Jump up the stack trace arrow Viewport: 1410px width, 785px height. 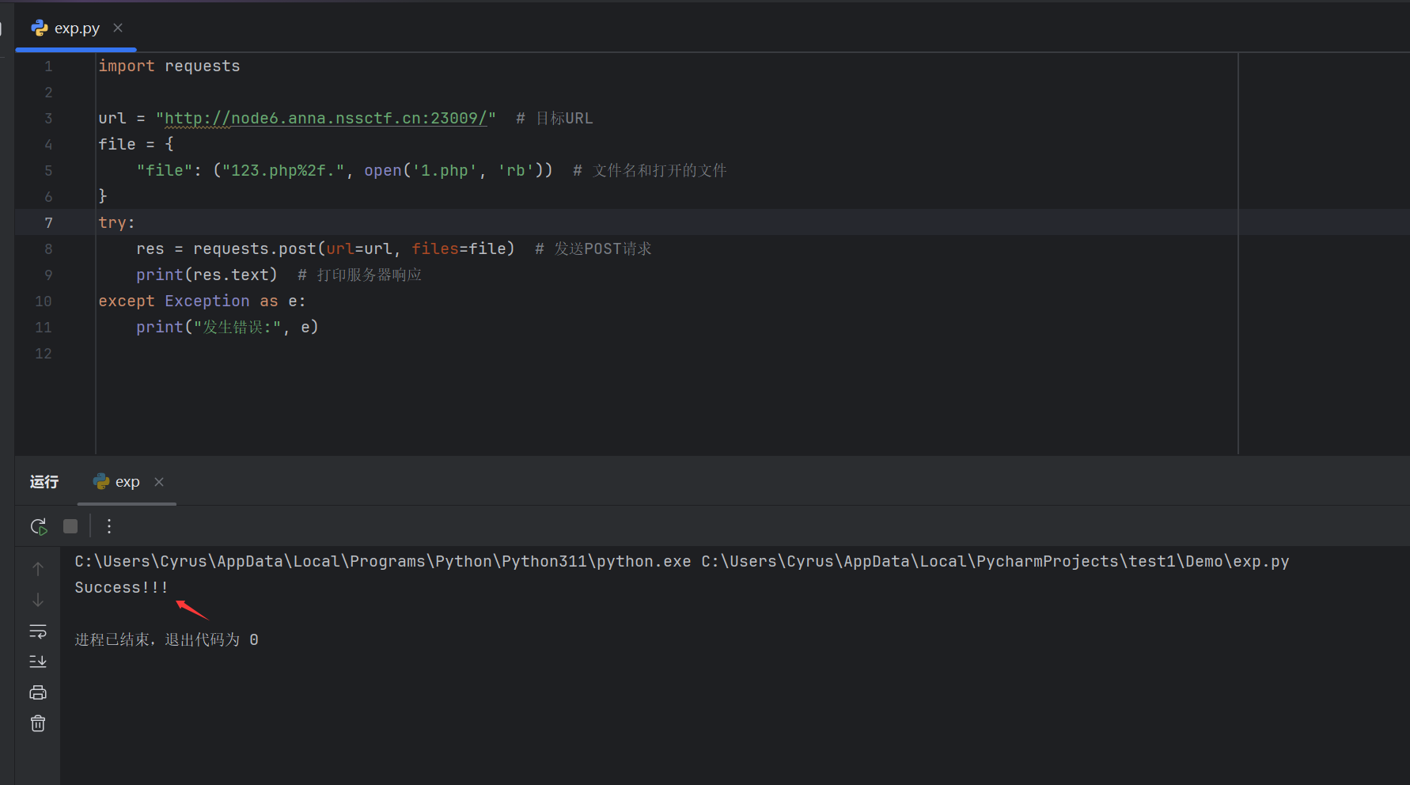click(x=38, y=569)
